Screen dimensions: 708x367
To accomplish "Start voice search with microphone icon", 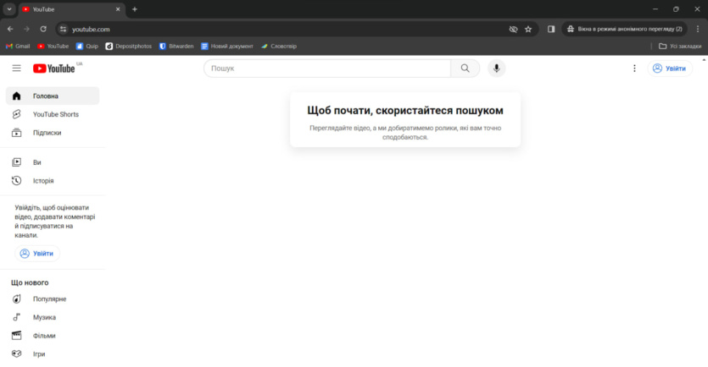I will 496,68.
